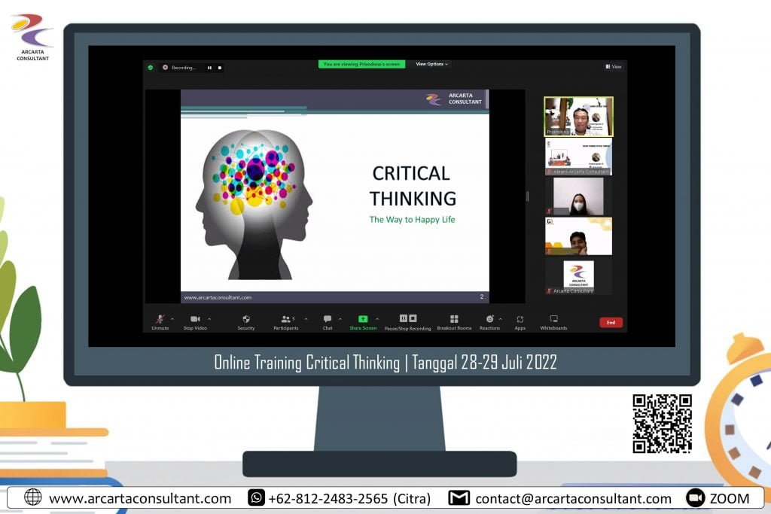The height and width of the screenshot is (514, 771).
Task: Stop the active recording
Action: click(219, 68)
